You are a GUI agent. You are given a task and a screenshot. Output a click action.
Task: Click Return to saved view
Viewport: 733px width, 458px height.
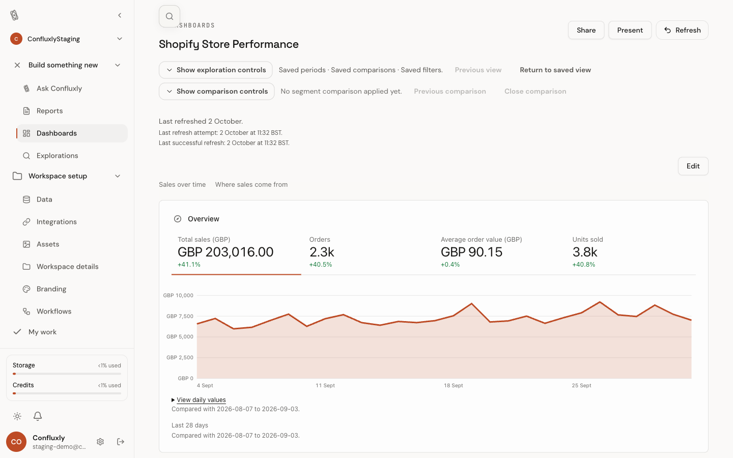(555, 70)
